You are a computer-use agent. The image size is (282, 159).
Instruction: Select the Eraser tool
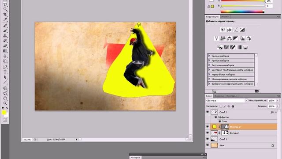pyautogui.click(x=5, y=46)
